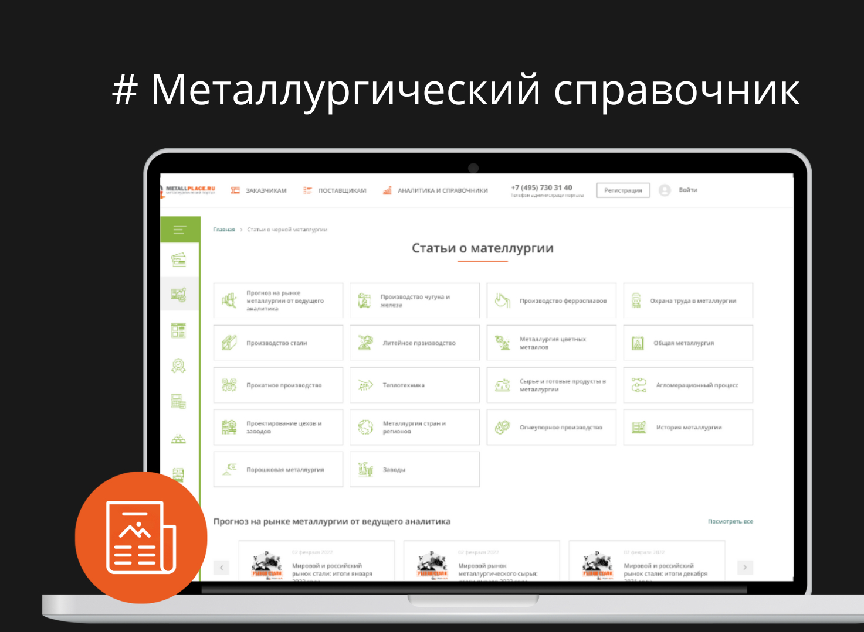
Task: Click thumbnail of the металлургического сырья article
Action: point(432,565)
